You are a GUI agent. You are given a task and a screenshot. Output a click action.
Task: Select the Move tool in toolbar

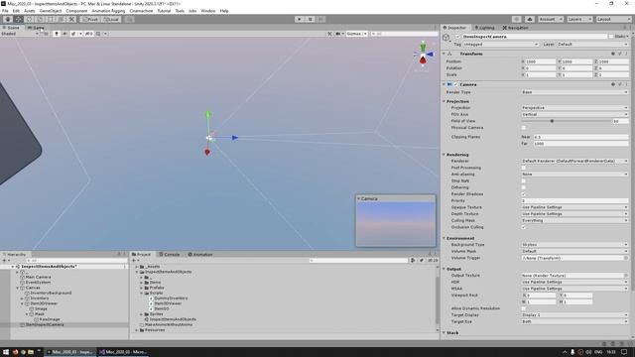19,19
